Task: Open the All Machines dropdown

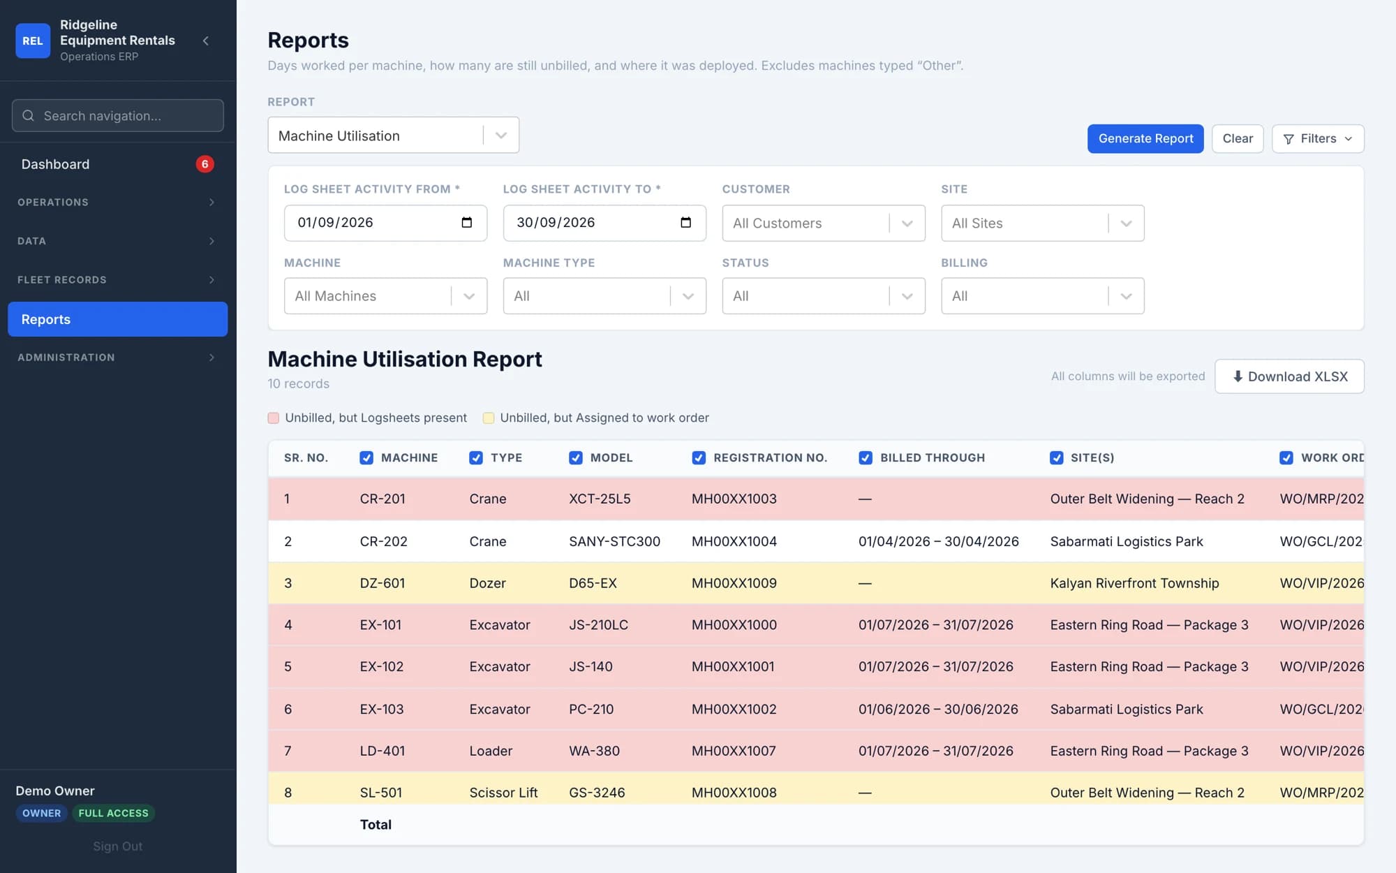Action: tap(385, 296)
